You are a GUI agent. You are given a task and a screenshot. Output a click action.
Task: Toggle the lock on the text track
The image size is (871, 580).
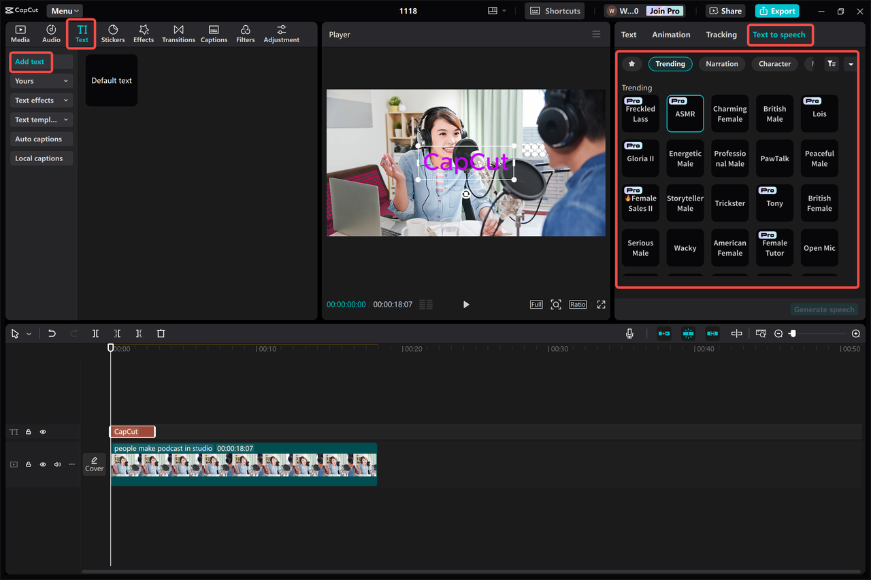[x=28, y=431]
